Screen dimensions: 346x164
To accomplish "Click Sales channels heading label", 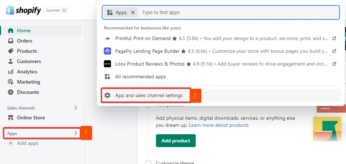I will pyautogui.click(x=21, y=108).
